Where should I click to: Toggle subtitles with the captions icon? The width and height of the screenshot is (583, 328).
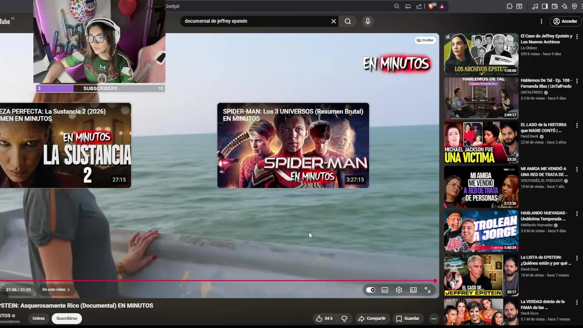(x=385, y=290)
